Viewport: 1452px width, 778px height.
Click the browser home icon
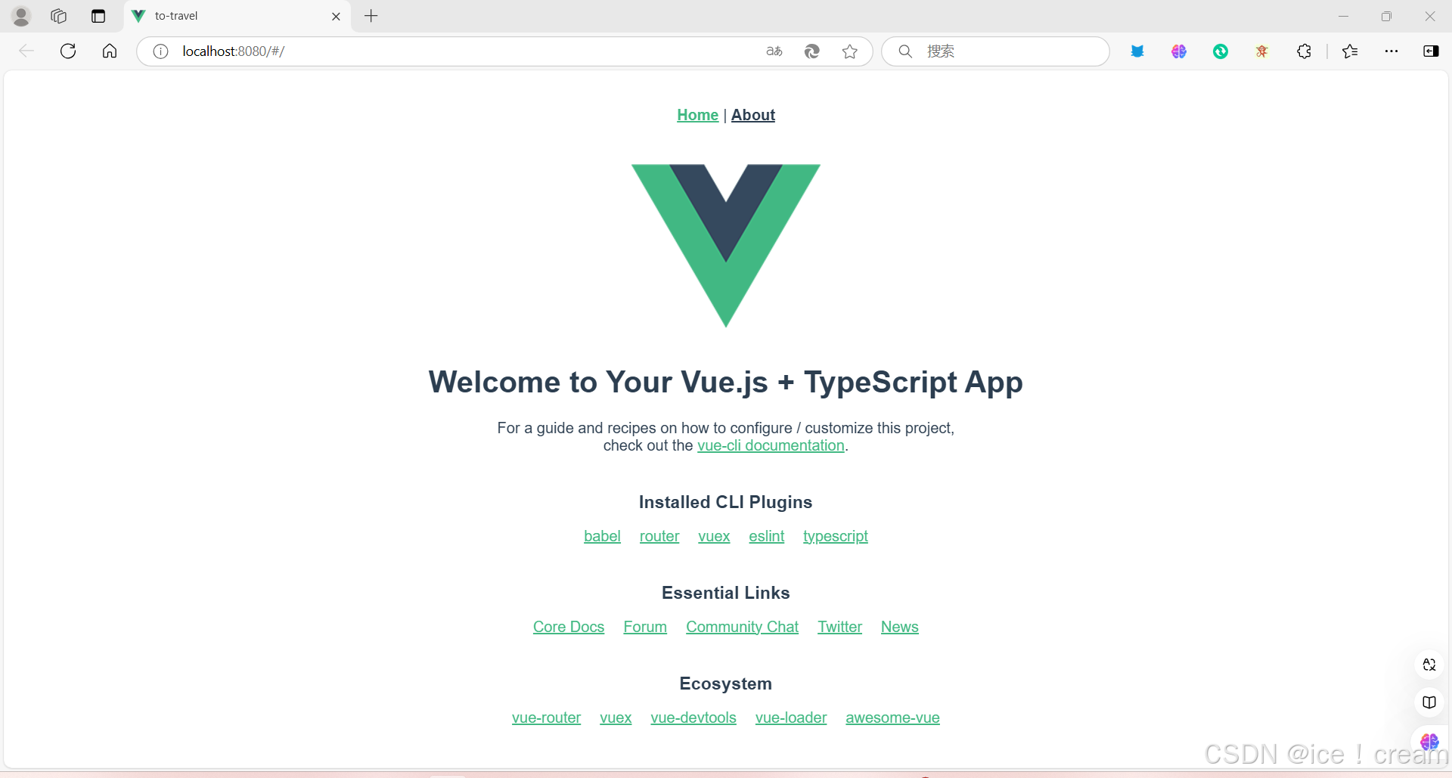(109, 51)
